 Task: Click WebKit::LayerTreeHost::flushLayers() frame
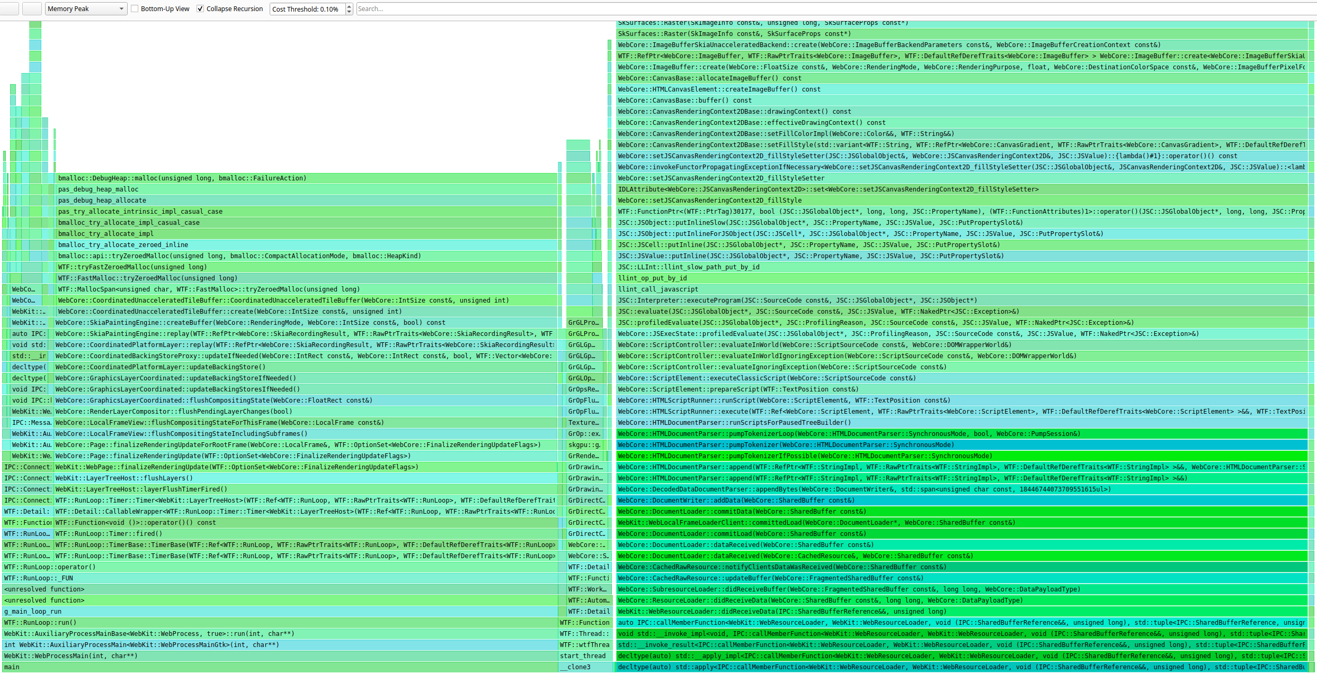[307, 478]
